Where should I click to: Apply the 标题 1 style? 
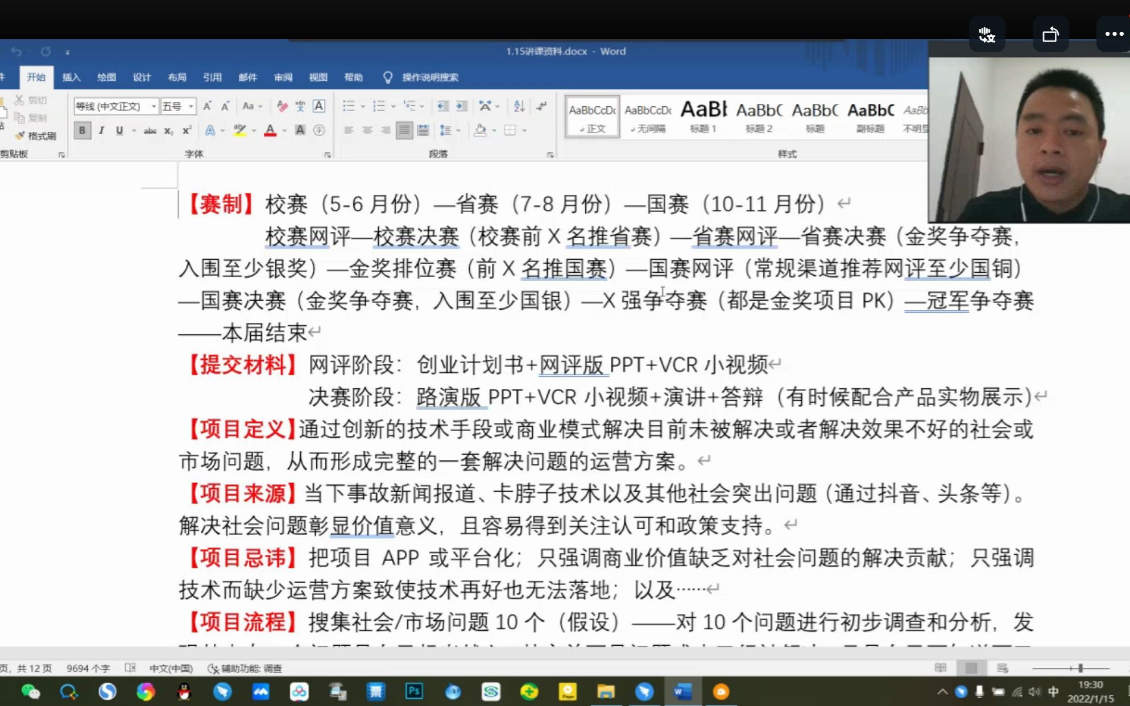703,117
